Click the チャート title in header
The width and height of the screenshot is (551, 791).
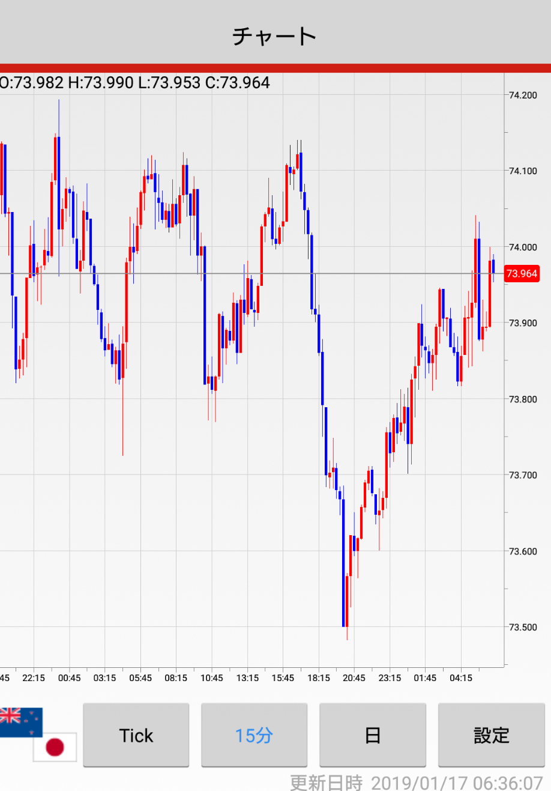point(275,36)
